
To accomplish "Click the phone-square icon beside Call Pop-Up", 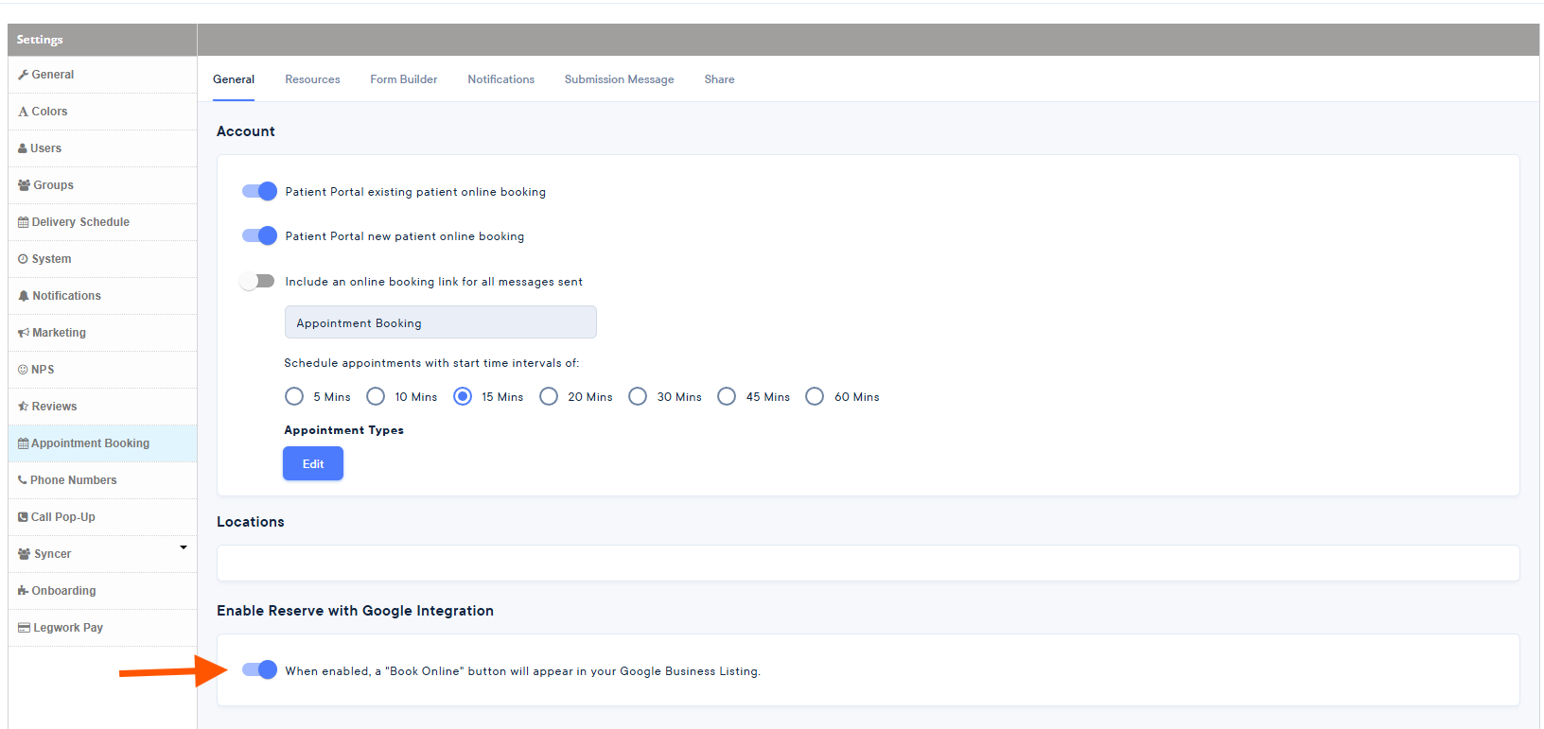I will coord(24,517).
